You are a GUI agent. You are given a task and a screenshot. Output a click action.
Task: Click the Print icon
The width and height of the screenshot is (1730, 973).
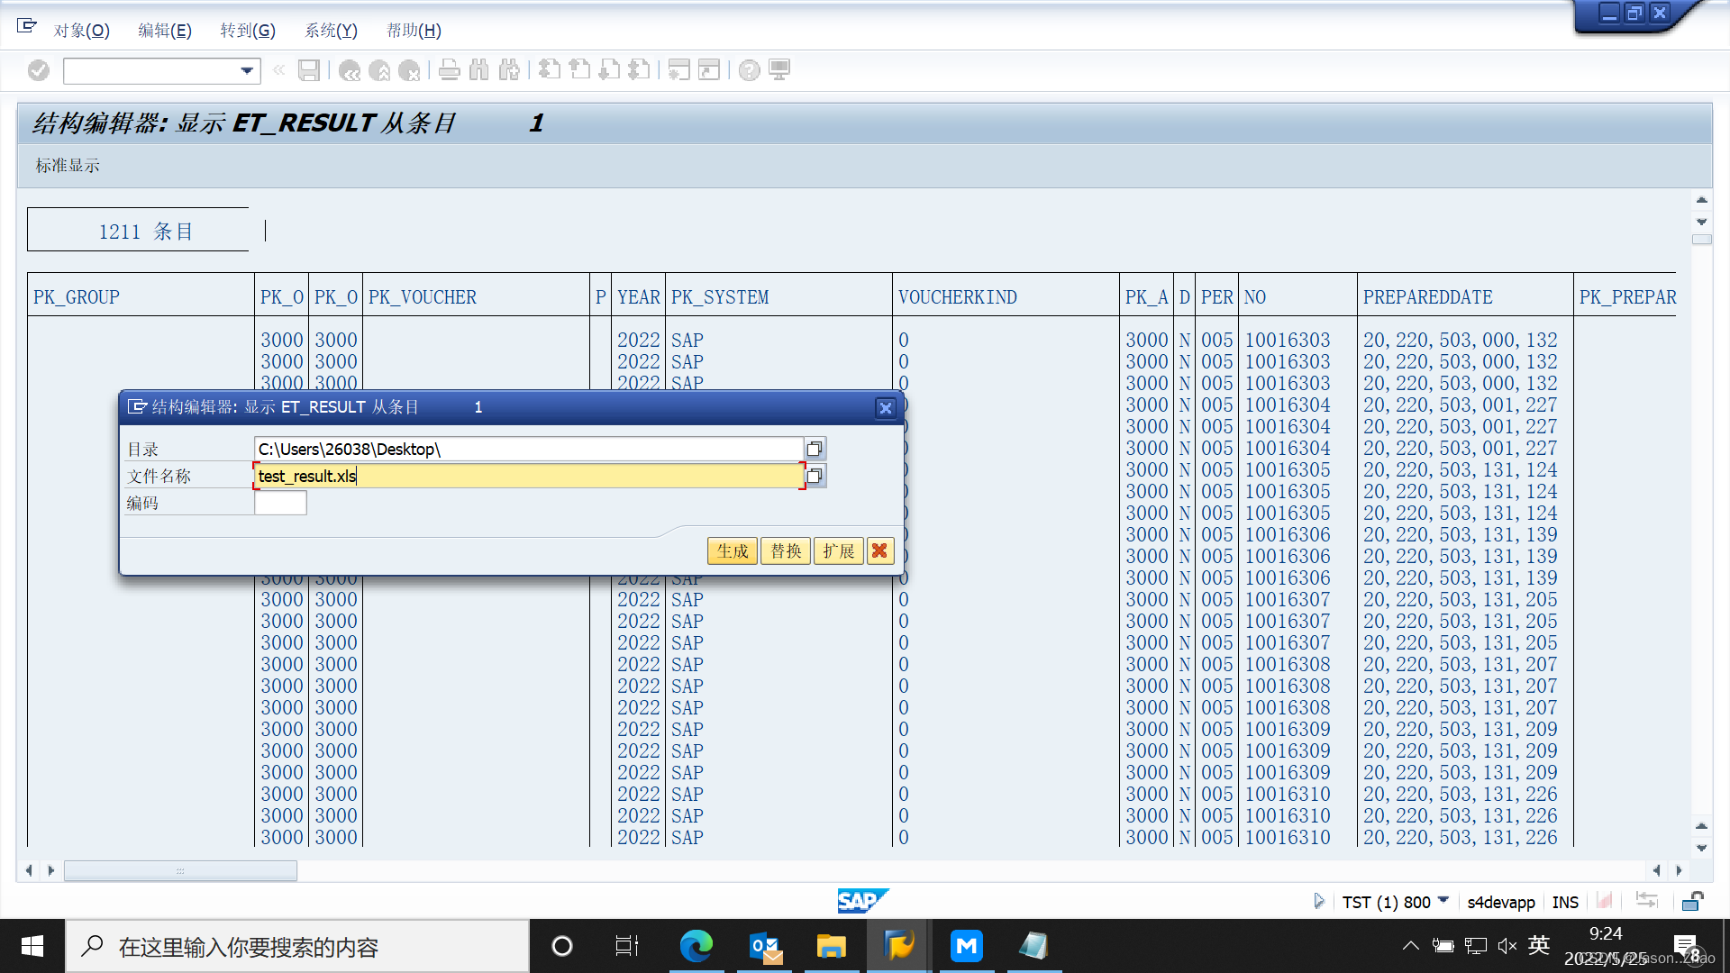449,70
